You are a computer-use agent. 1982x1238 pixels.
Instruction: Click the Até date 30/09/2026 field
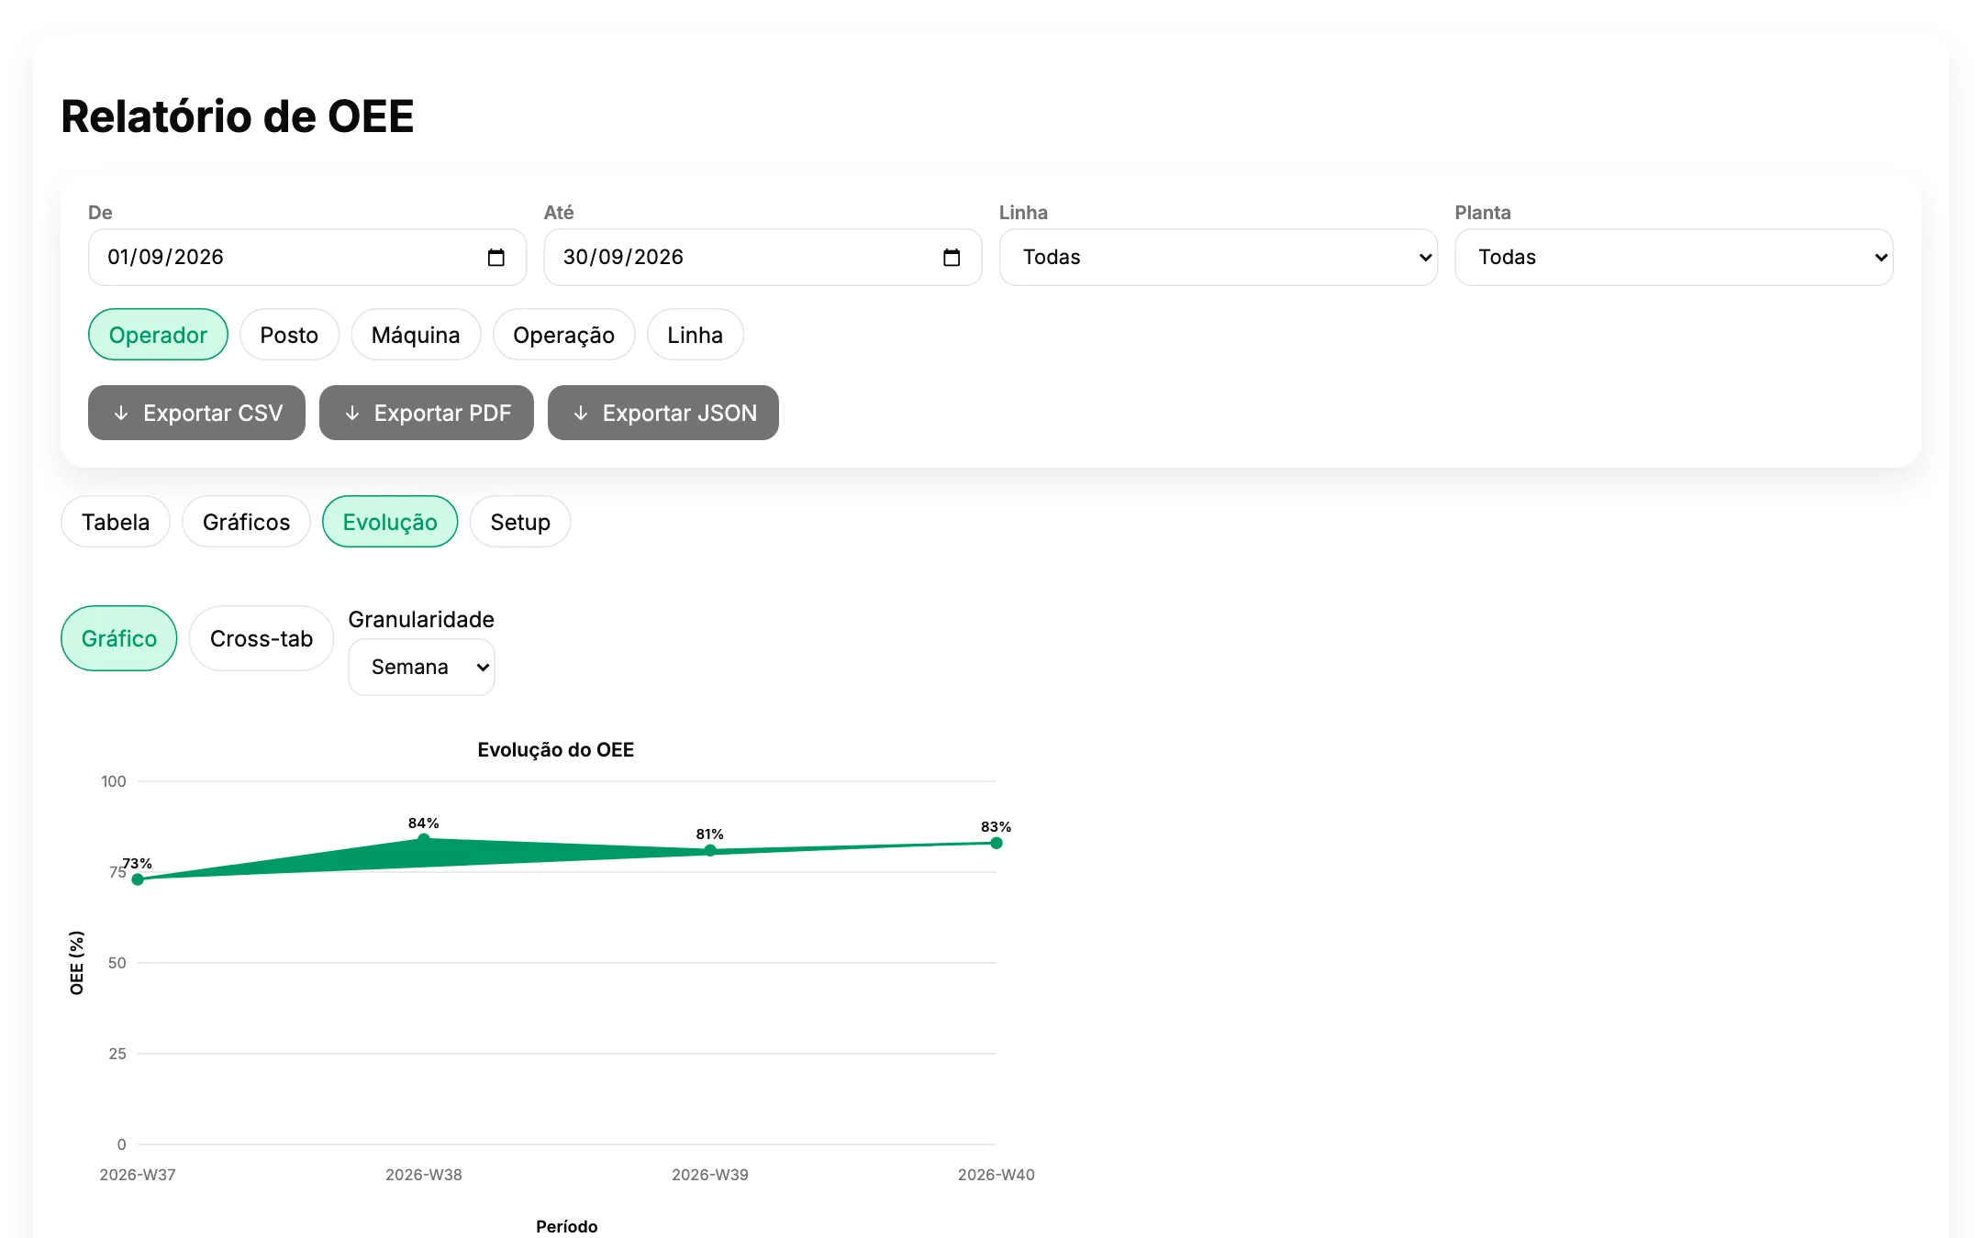pos(763,258)
